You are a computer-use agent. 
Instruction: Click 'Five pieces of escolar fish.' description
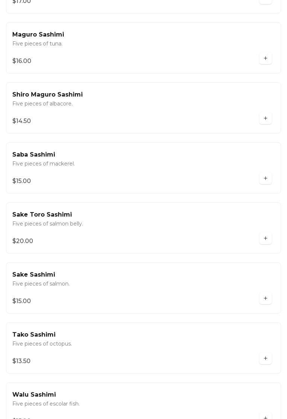(x=46, y=404)
